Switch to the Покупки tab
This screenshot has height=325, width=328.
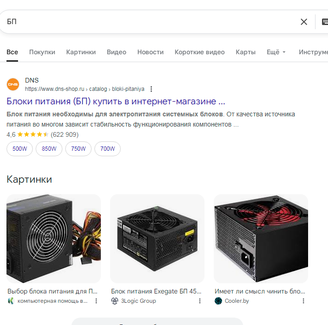pos(42,52)
